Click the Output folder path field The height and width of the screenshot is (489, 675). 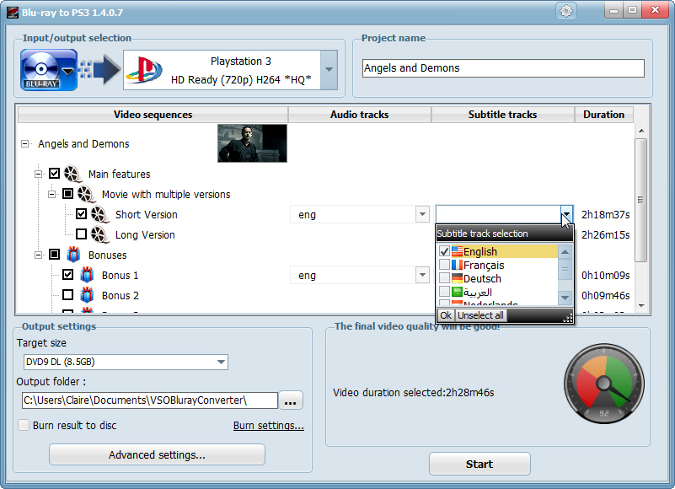(149, 400)
